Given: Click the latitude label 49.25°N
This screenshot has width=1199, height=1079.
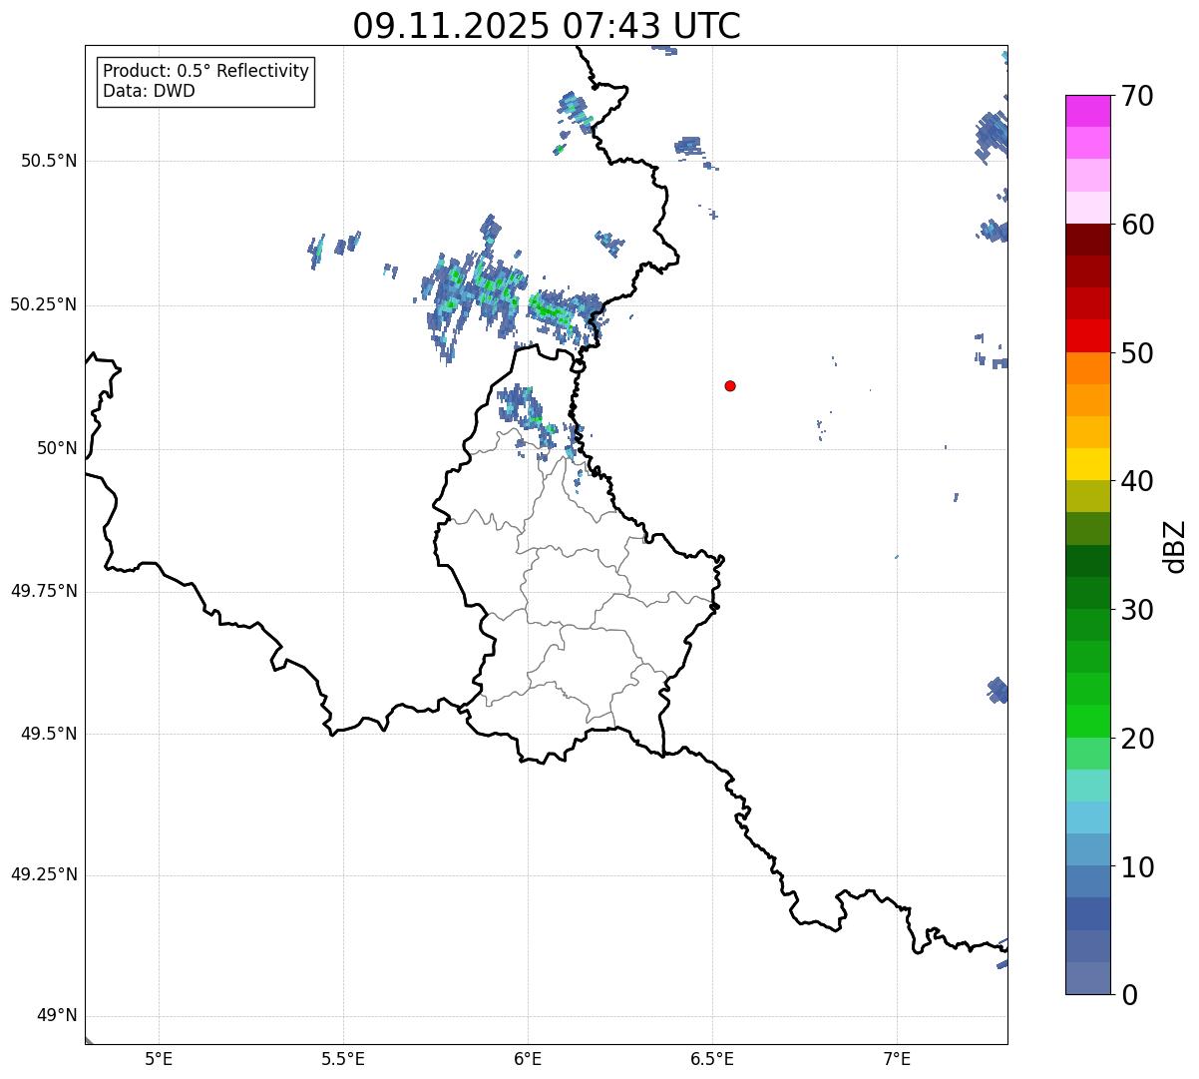Looking at the screenshot, I should [x=44, y=874].
